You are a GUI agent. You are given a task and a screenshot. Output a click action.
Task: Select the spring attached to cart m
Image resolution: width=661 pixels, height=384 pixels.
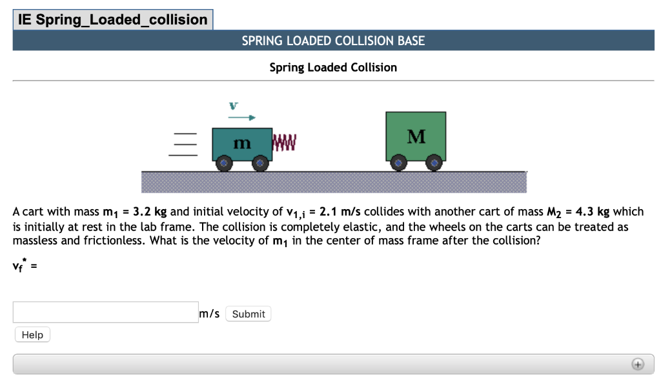285,143
